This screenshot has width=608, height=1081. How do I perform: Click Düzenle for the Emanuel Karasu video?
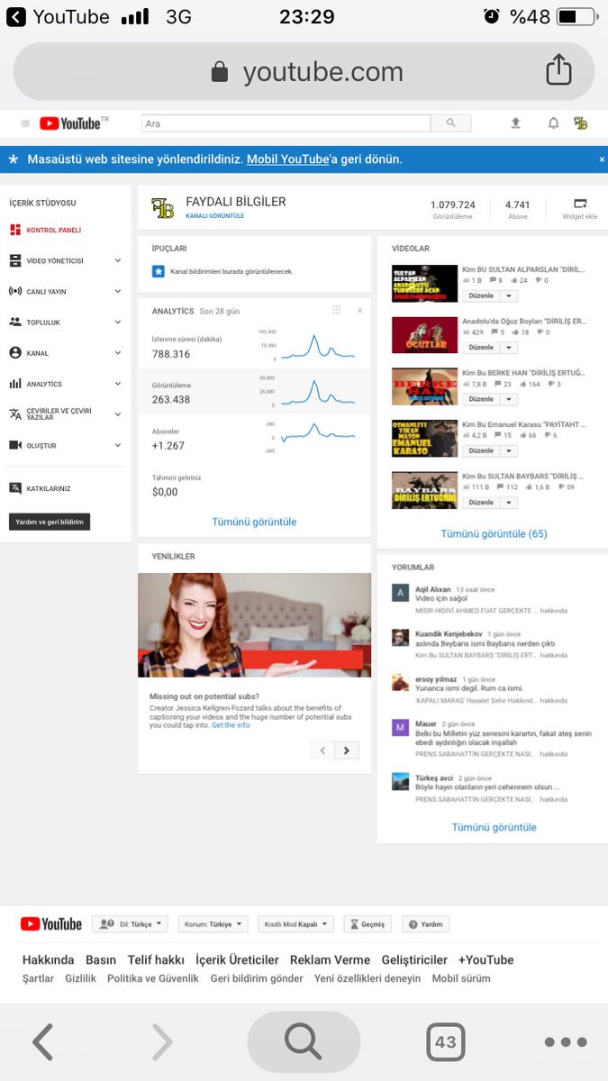[481, 450]
